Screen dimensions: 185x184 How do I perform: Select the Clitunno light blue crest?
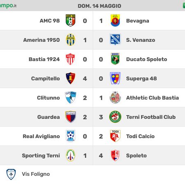pos(71,98)
